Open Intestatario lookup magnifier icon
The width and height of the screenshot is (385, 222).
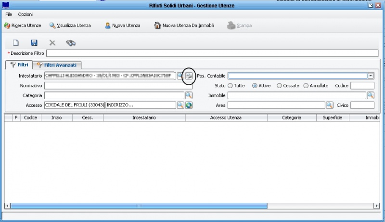tap(180, 76)
